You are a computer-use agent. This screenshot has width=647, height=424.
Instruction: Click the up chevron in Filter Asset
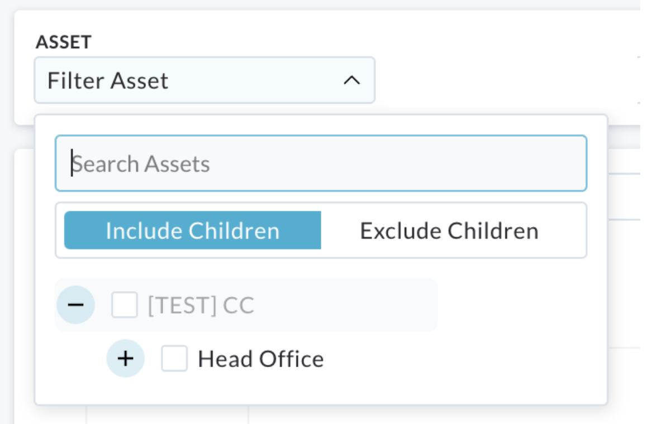click(352, 80)
